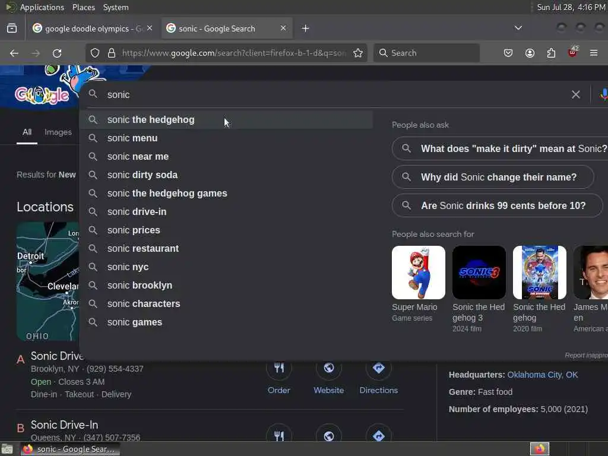Image resolution: width=608 pixels, height=456 pixels.
Task: Click the Save to Pocket icon
Action: [x=508, y=53]
